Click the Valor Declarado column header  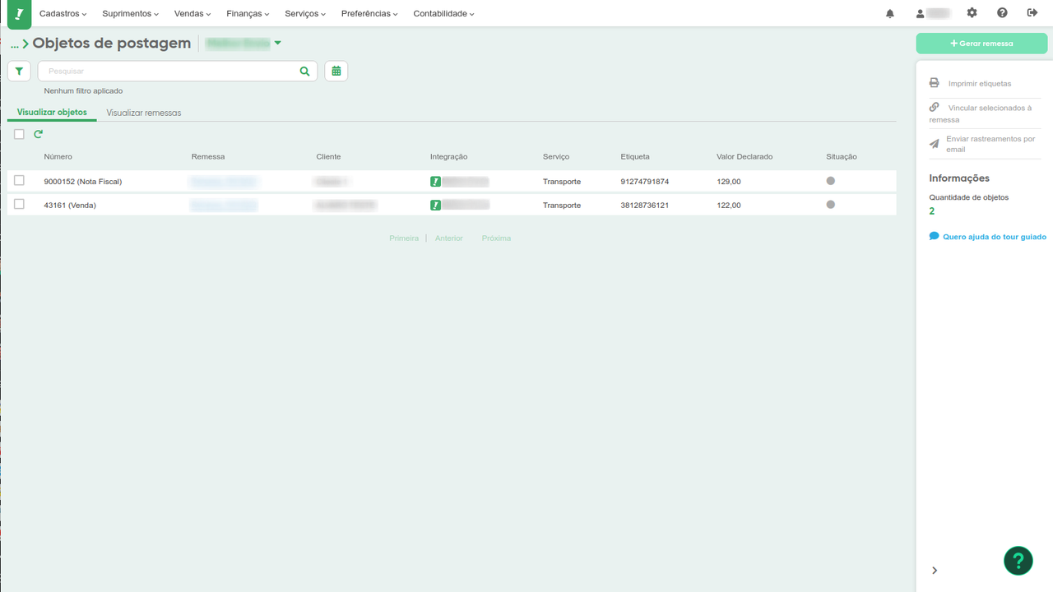click(745, 156)
